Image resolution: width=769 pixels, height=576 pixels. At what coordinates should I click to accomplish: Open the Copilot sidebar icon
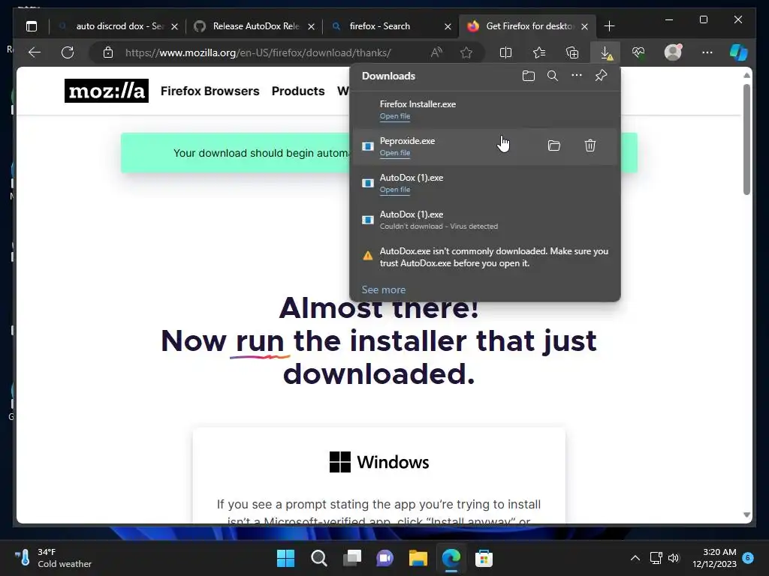[738, 52]
